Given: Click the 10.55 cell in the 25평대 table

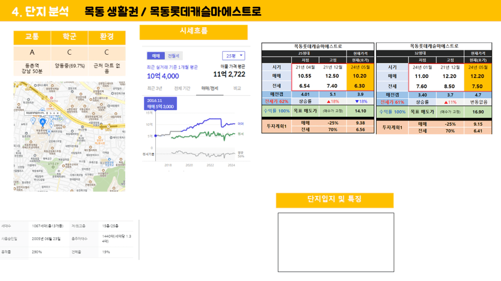Looking at the screenshot, I should coord(304,76).
